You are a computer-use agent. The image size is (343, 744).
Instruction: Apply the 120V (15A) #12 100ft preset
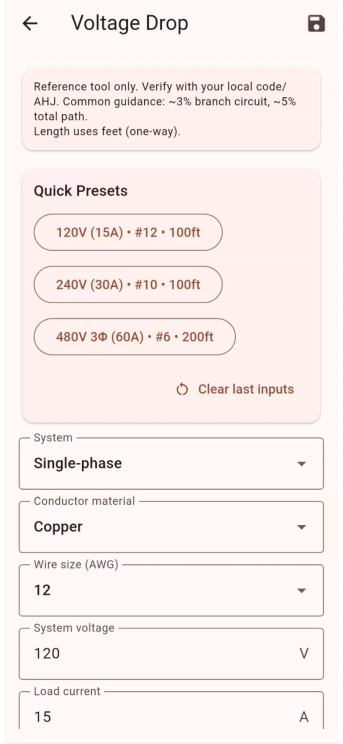(128, 232)
